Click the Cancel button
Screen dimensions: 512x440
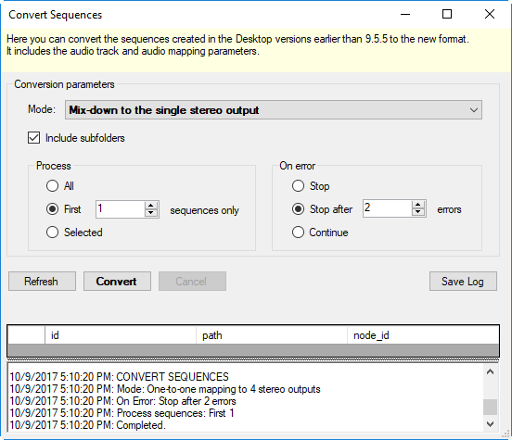pos(192,282)
